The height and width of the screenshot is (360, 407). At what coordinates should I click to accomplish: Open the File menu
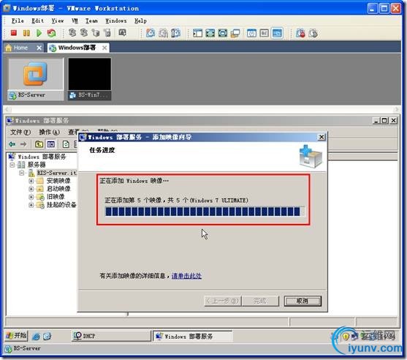point(18,20)
